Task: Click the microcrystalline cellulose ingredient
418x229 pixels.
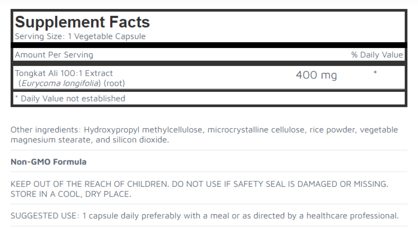Action: (256, 130)
